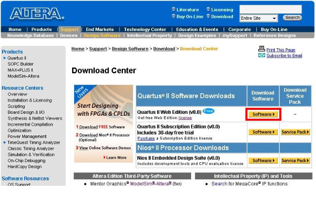This screenshot has height=206, width=316.
Task: Click into the site search text field
Action: pos(271,9)
